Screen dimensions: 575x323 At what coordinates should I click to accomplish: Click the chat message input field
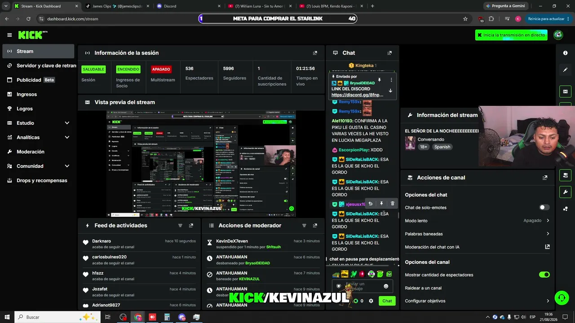tap(362, 286)
